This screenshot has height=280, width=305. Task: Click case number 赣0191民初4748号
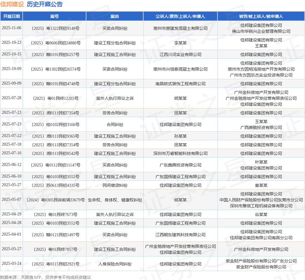(x=55, y=84)
